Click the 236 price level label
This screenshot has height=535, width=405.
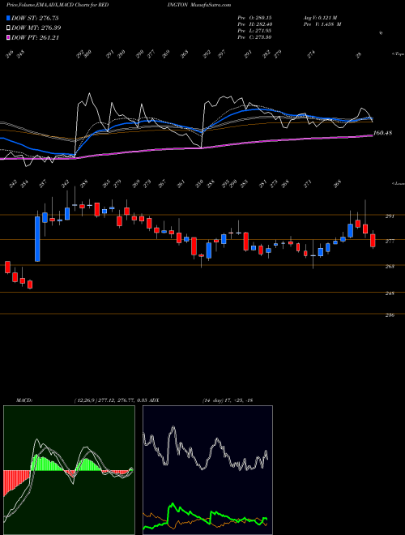click(x=390, y=315)
